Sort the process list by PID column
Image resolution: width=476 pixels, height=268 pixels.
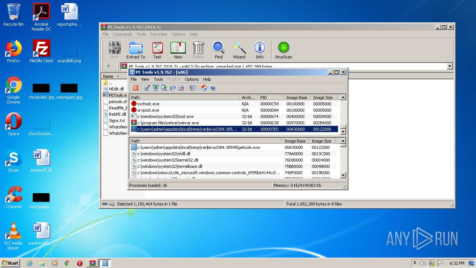pos(271,98)
